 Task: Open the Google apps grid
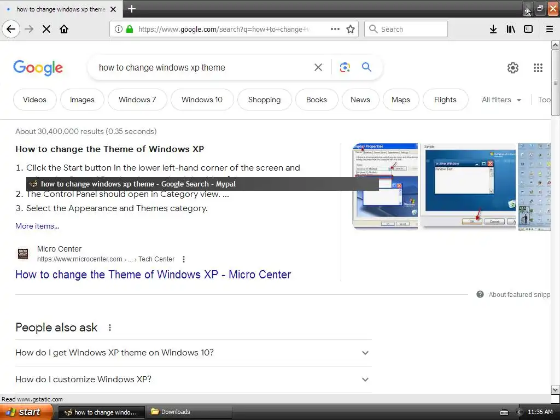(538, 67)
